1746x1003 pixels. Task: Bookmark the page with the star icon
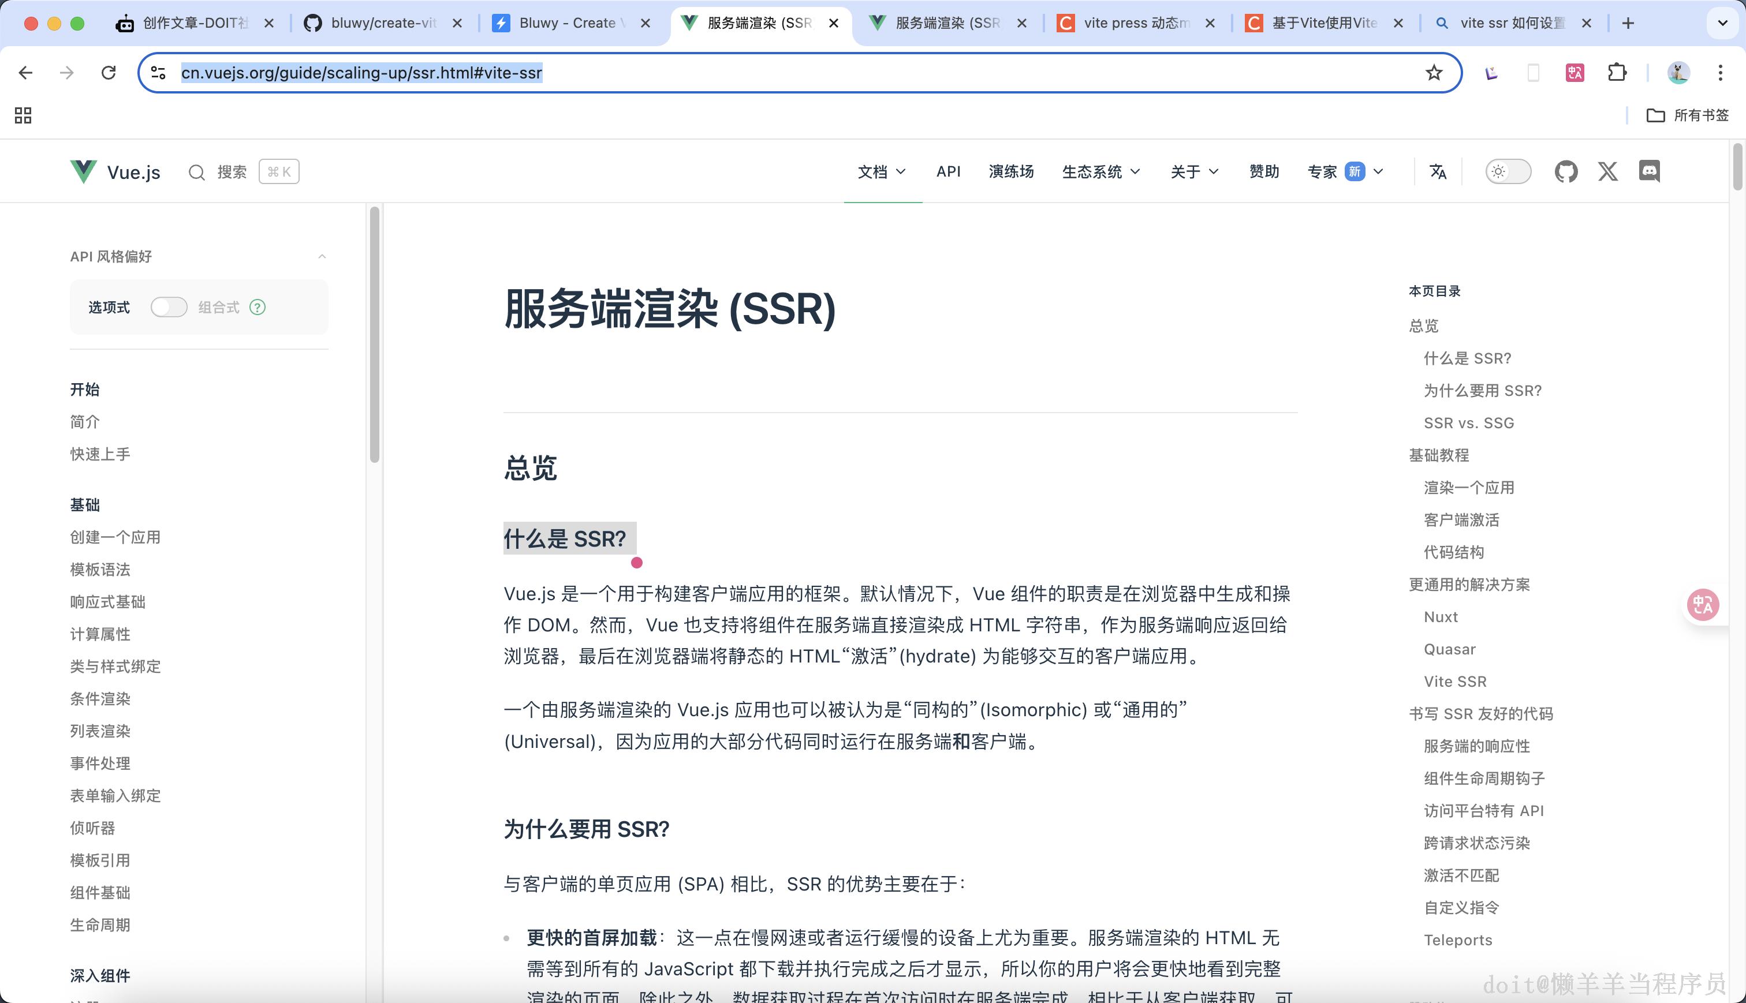point(1433,72)
